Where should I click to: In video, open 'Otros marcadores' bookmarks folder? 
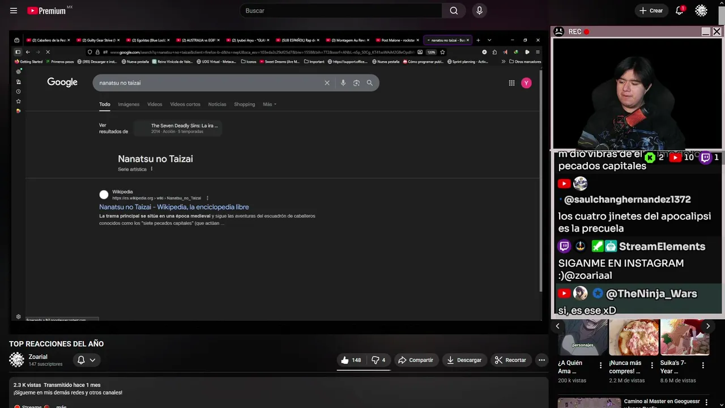point(525,62)
